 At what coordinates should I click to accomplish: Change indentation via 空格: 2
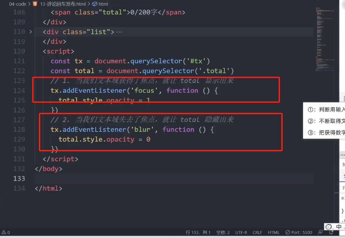[x=223, y=232]
